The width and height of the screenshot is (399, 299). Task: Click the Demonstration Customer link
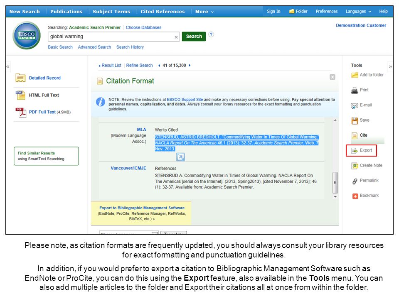click(361, 25)
